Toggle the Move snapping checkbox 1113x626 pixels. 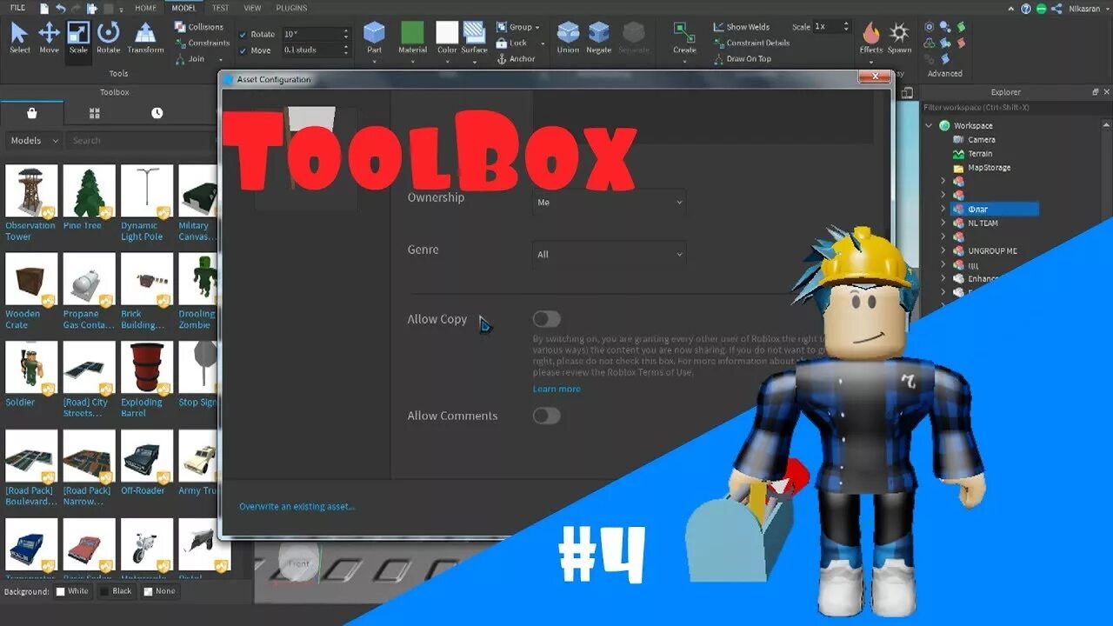[x=243, y=50]
